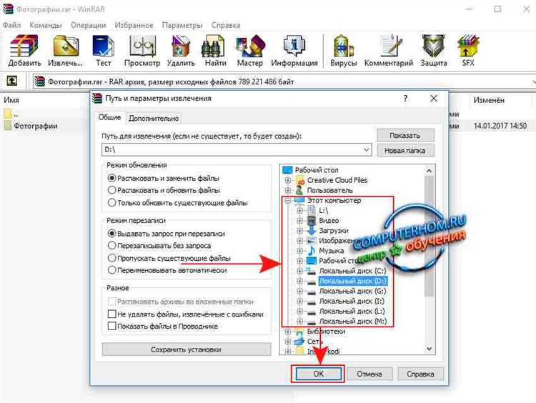The width and height of the screenshot is (536, 403).
Task: Expand Локальный диск (I:) node
Action: [299, 301]
